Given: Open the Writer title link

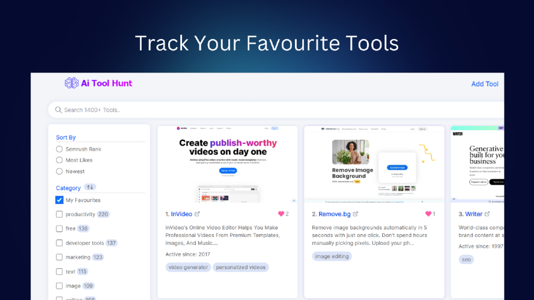Looking at the screenshot, I should point(474,214).
